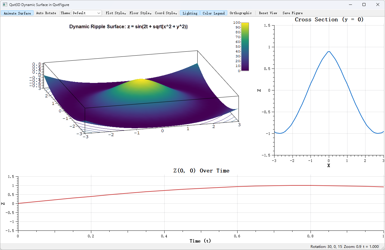This screenshot has width=385, height=250.
Task: Click the viridis color legend bar
Action: tap(245, 47)
